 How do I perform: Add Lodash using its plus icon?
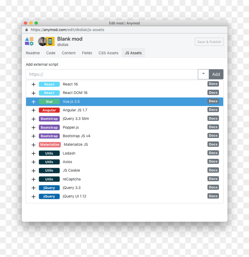(x=33, y=153)
